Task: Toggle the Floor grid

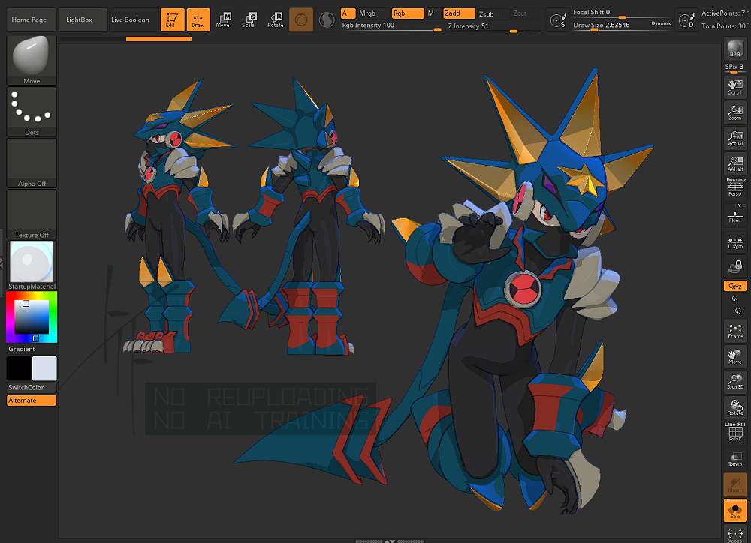Action: [735, 215]
